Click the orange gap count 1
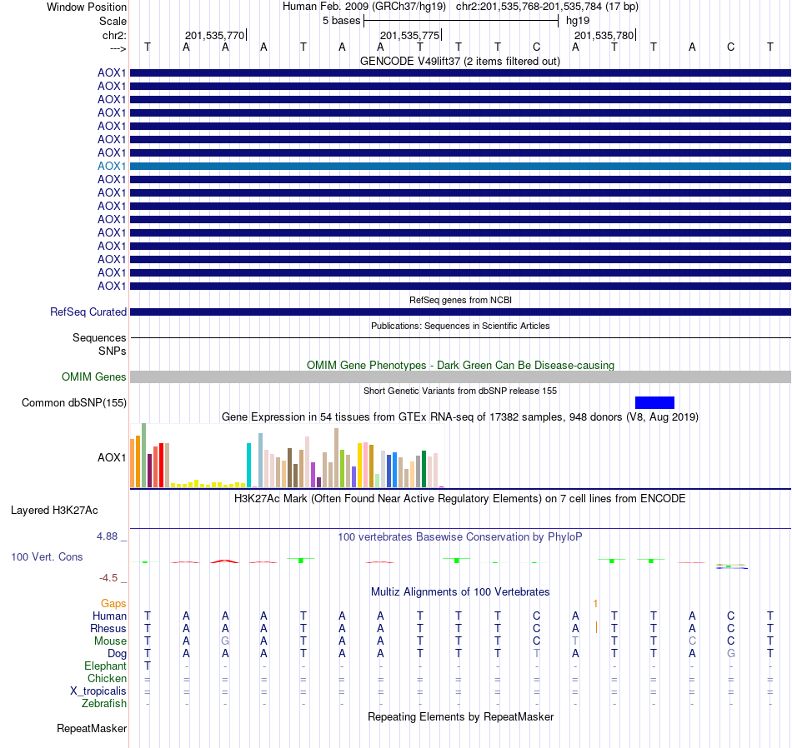Screen dimensions: 792x748 click(595, 604)
